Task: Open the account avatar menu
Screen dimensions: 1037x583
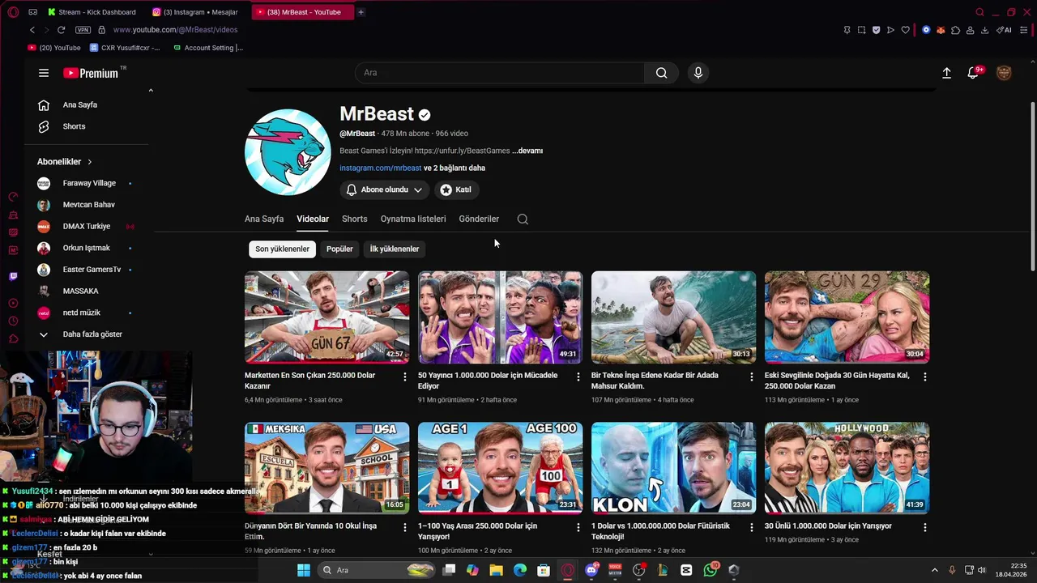Action: (x=1004, y=73)
